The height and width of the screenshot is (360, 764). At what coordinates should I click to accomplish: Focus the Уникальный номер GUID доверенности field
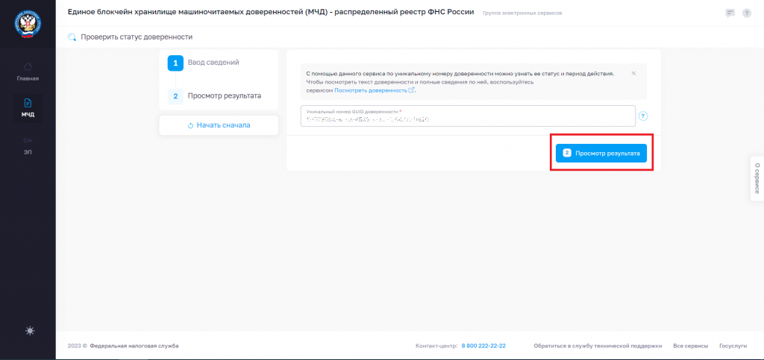(468, 116)
